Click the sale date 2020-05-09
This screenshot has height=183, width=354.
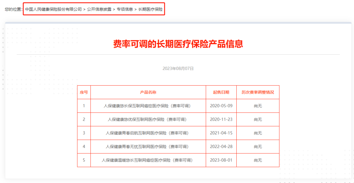(221, 106)
